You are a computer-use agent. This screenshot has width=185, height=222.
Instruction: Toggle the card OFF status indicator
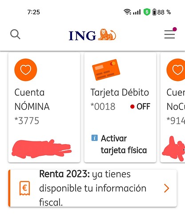click(140, 106)
